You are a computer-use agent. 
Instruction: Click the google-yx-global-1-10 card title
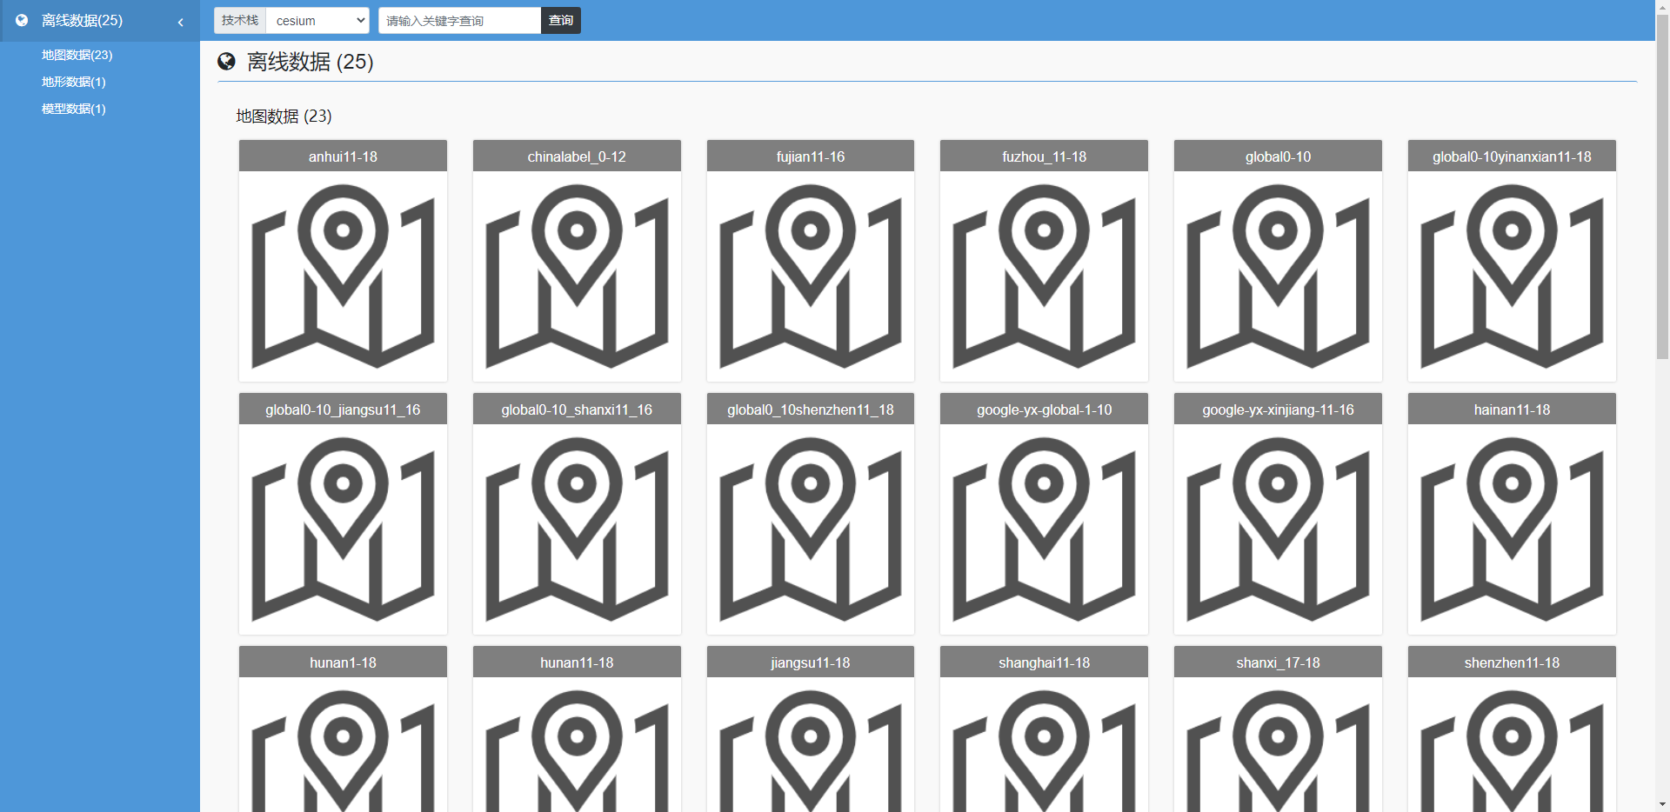pyautogui.click(x=1044, y=409)
